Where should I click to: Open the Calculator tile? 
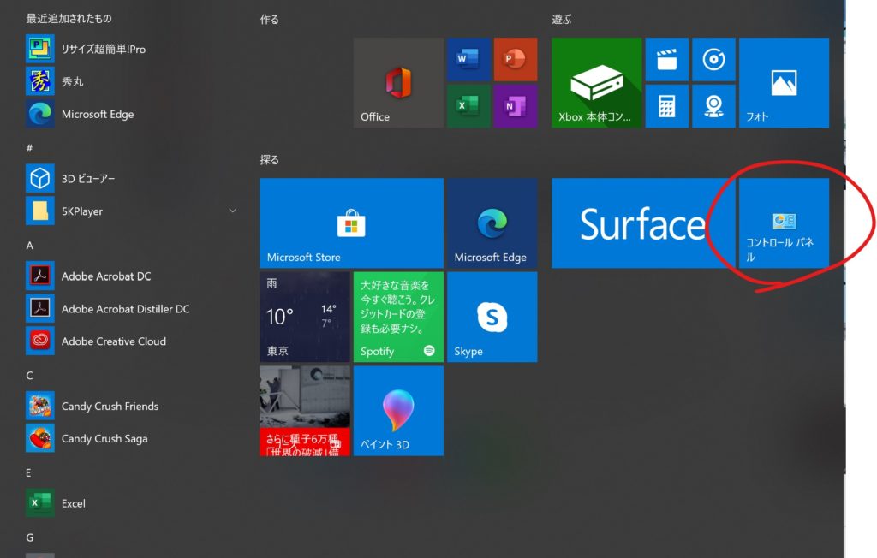tap(666, 106)
